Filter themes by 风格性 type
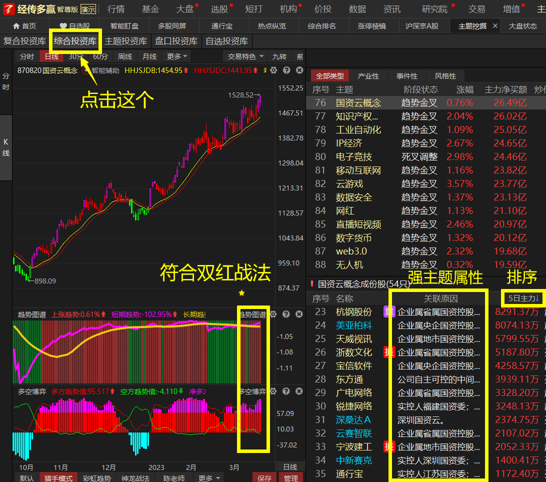This screenshot has width=546, height=482. [445, 76]
